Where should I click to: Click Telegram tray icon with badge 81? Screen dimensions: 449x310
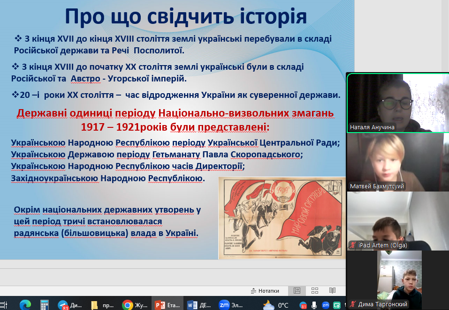303,305
